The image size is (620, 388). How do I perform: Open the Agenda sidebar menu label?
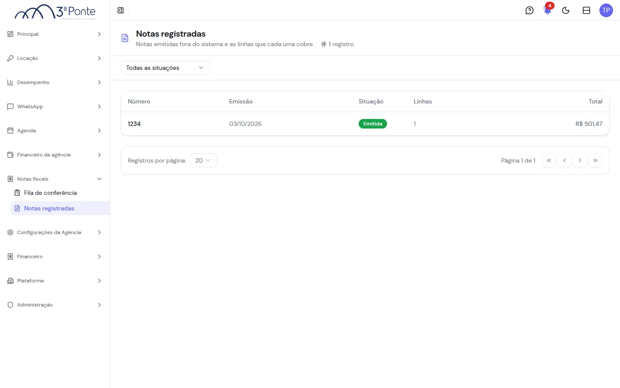26,131
